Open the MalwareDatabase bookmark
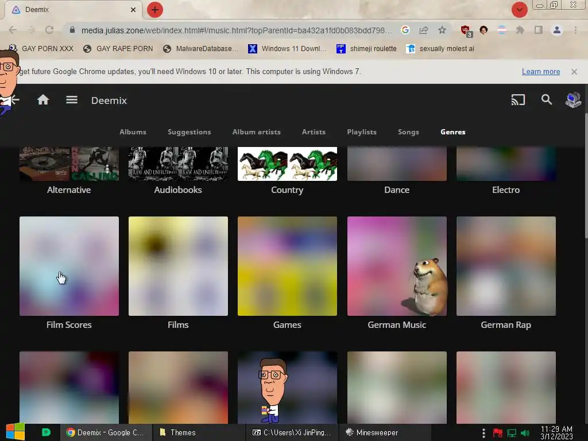 pyautogui.click(x=200, y=49)
